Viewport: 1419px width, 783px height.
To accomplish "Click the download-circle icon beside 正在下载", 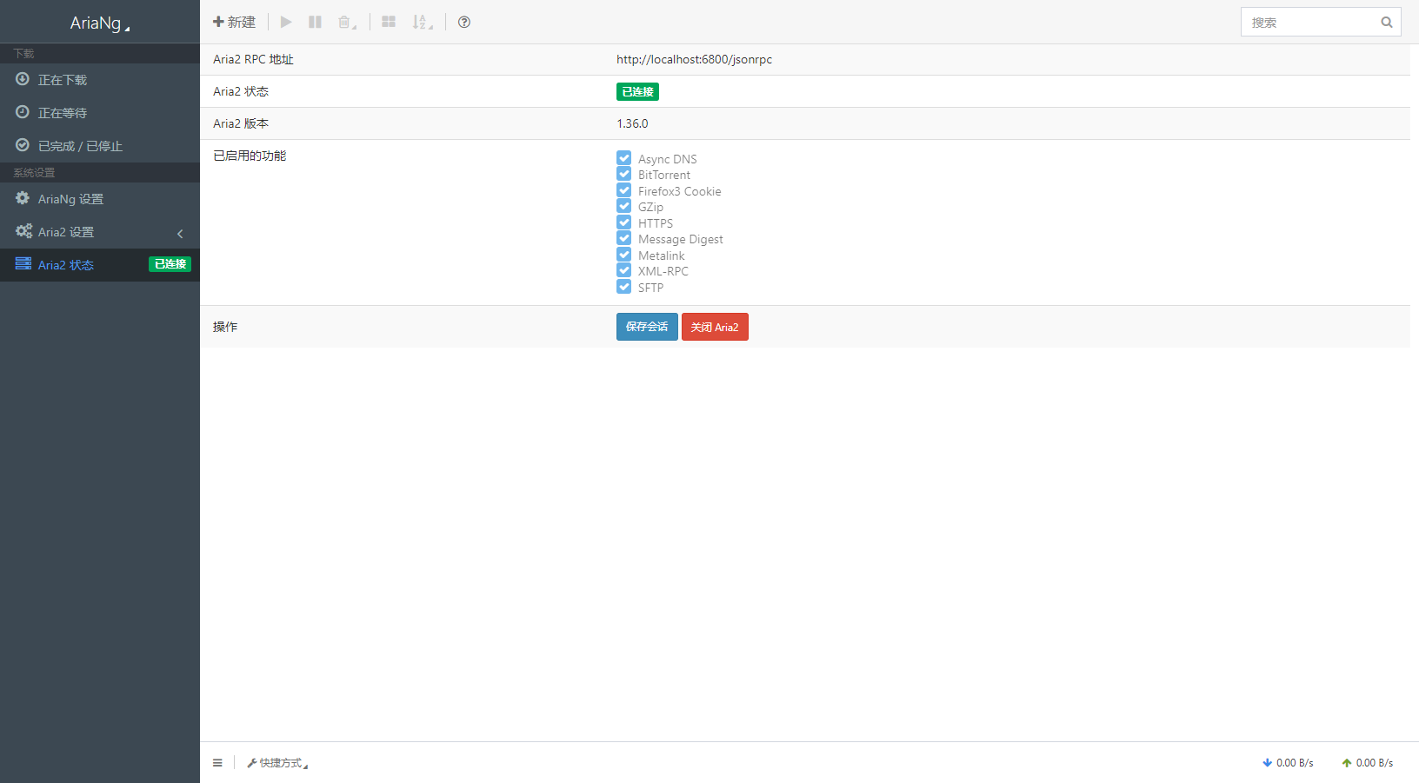I will pos(23,79).
